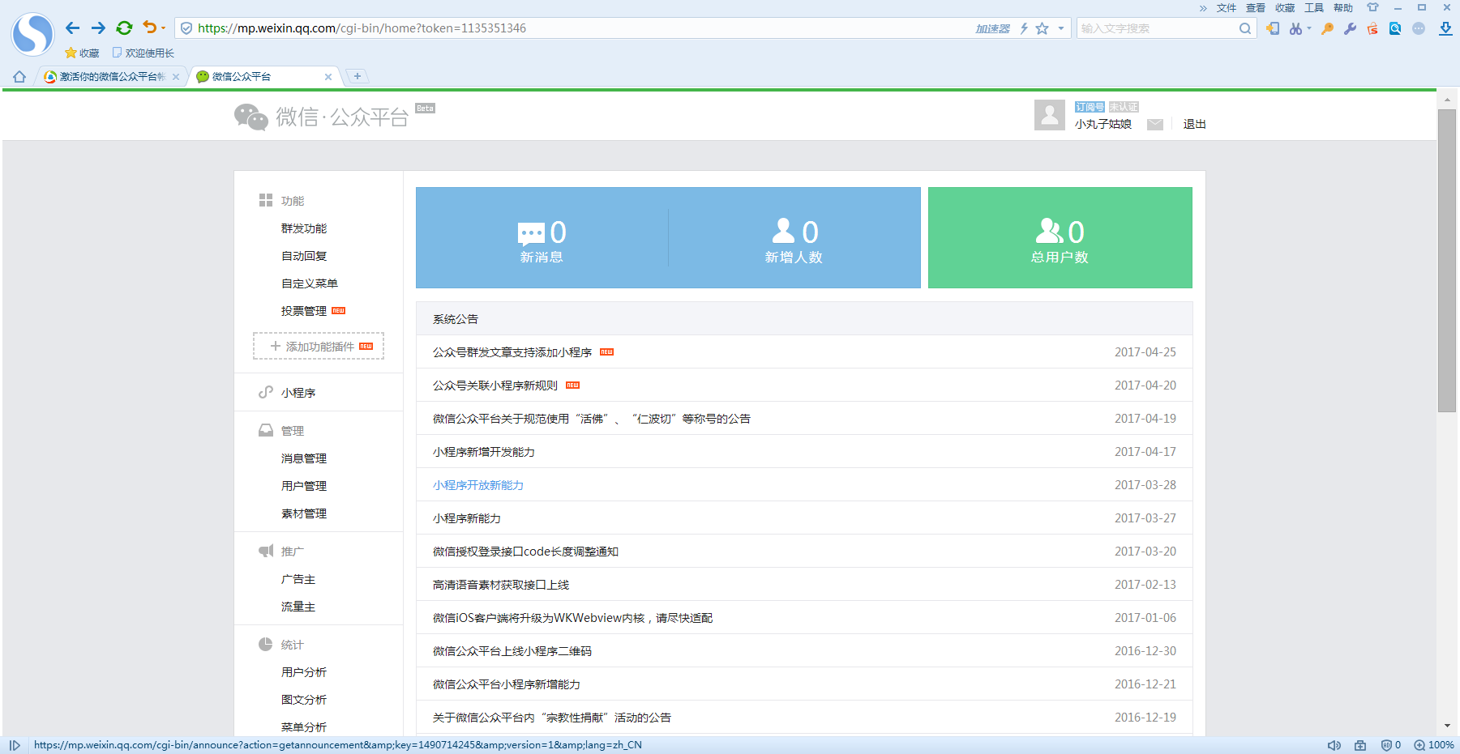Click the 添加功能插件 button
1460x754 pixels.
319,346
